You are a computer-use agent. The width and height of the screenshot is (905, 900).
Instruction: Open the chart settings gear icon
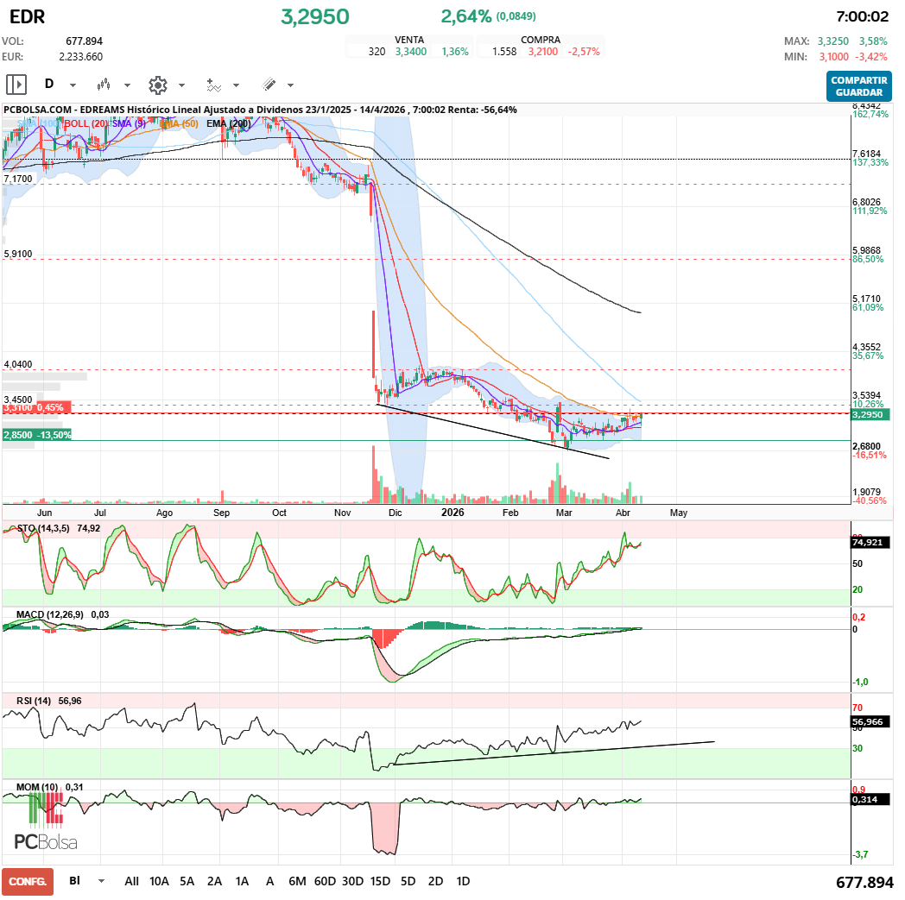pyautogui.click(x=157, y=85)
